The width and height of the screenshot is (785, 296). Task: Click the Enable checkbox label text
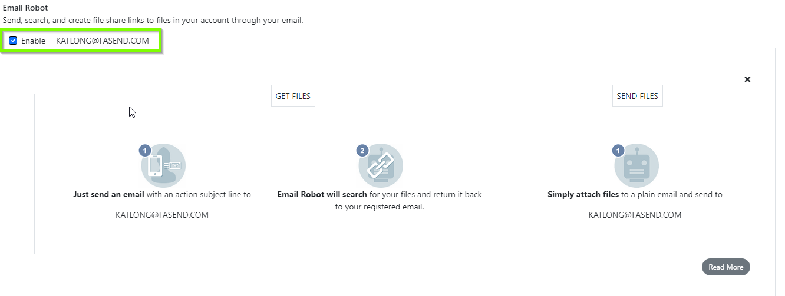[33, 41]
